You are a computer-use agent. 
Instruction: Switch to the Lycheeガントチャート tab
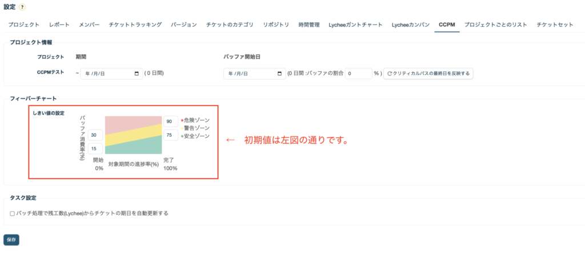point(355,25)
